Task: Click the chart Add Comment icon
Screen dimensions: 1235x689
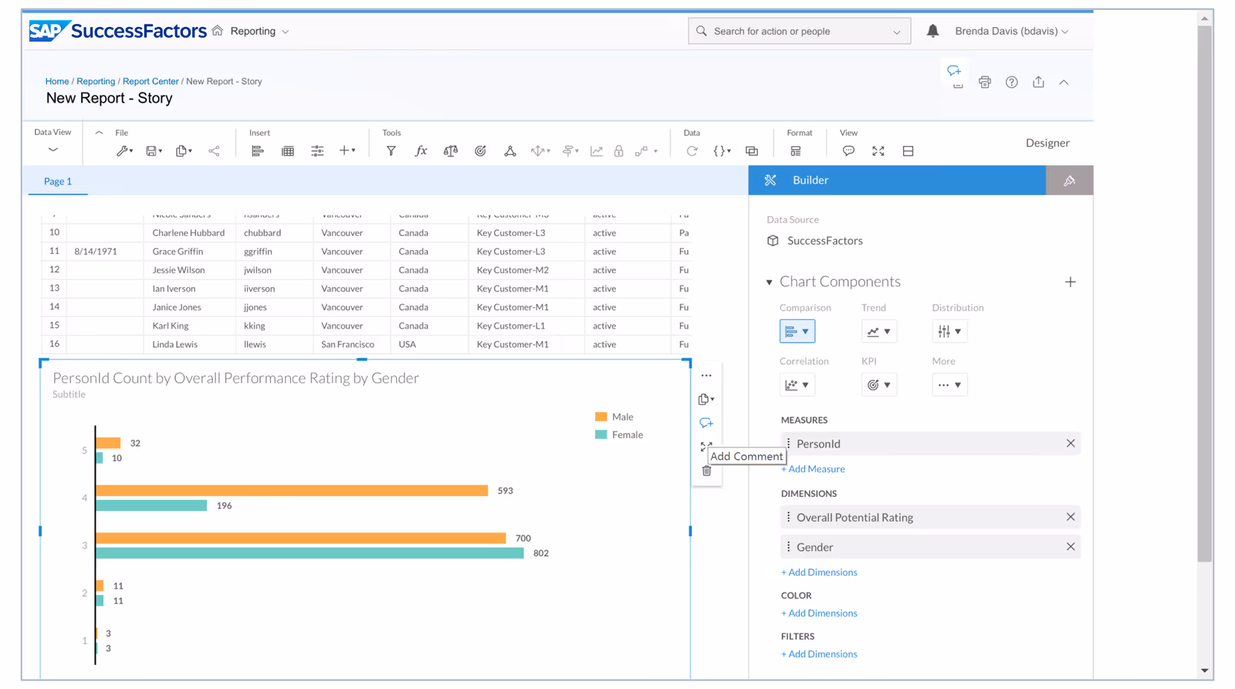Action: pyautogui.click(x=706, y=423)
